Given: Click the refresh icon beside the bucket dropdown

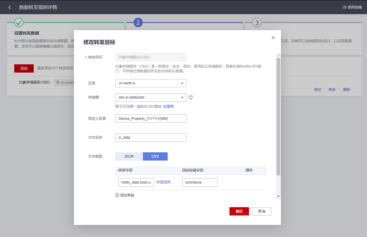Looking at the screenshot, I should (190, 97).
